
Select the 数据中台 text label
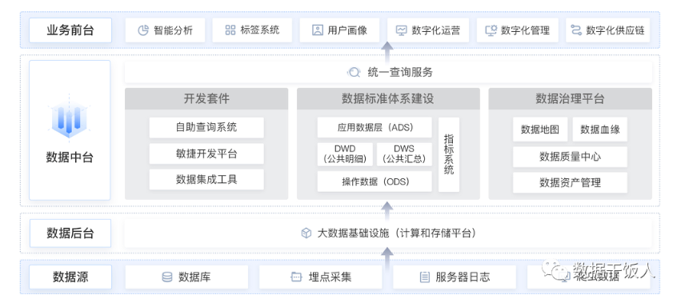(70, 157)
